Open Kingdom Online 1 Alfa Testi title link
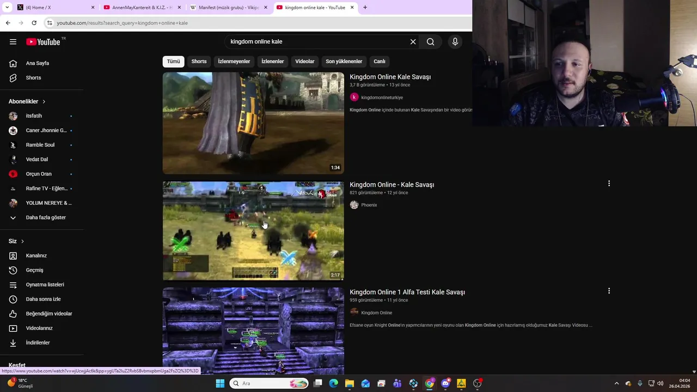The height and width of the screenshot is (392, 697). 407,292
